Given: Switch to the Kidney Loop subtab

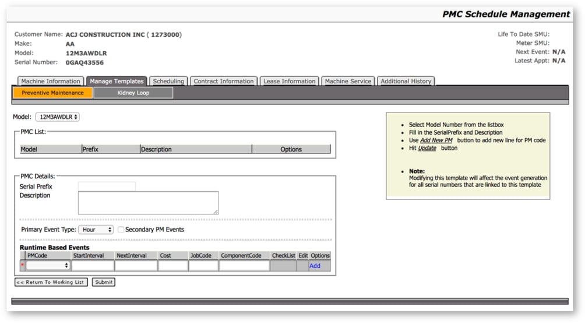Looking at the screenshot, I should tap(133, 93).
